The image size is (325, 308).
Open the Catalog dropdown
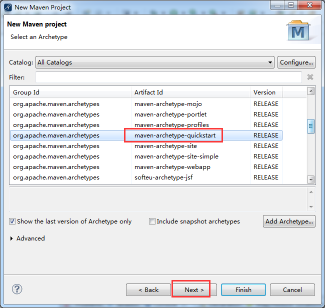click(155, 62)
